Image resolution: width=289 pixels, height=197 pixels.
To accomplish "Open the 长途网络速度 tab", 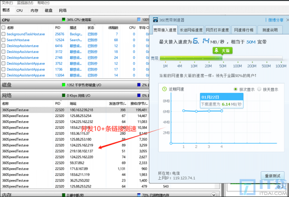I will point(191,30).
